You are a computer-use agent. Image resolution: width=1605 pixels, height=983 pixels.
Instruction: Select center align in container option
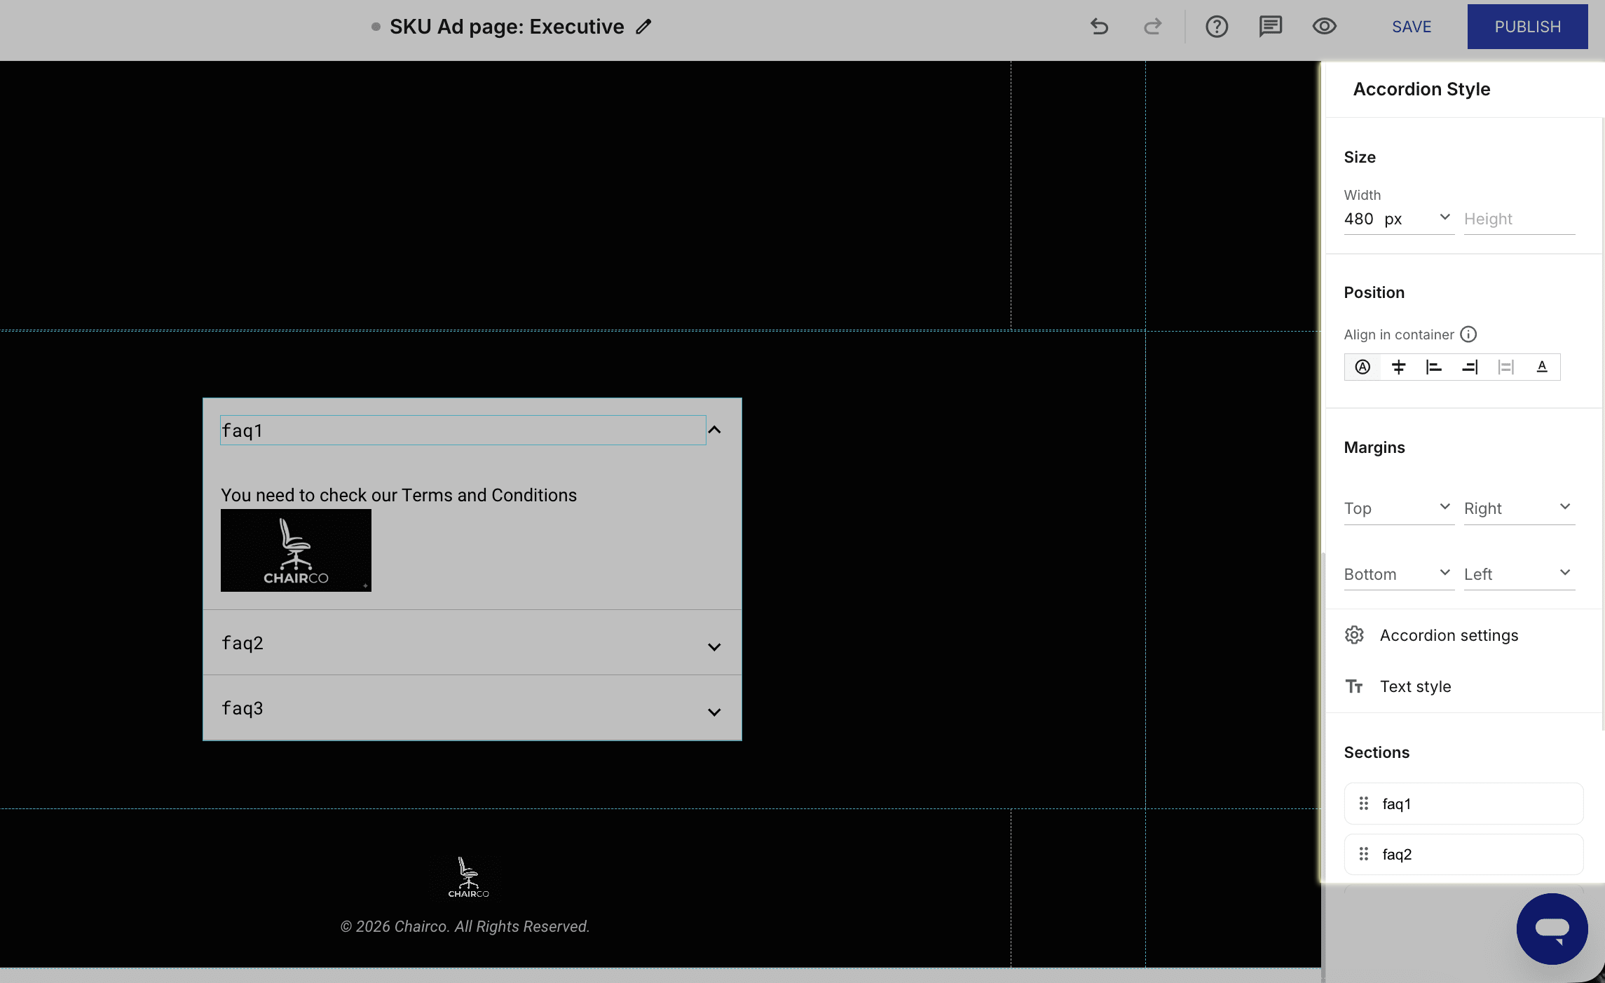click(1398, 367)
